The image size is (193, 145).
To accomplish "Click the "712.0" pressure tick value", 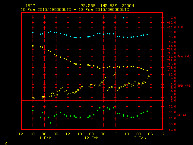I will pos(172,57).
